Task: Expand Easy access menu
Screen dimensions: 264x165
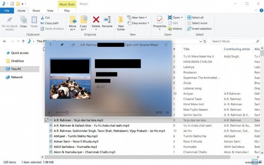Action: [x=148, y=23]
